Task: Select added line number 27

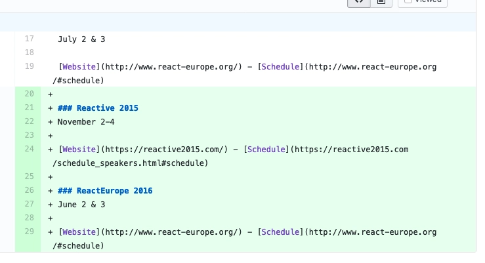Action: (x=29, y=204)
